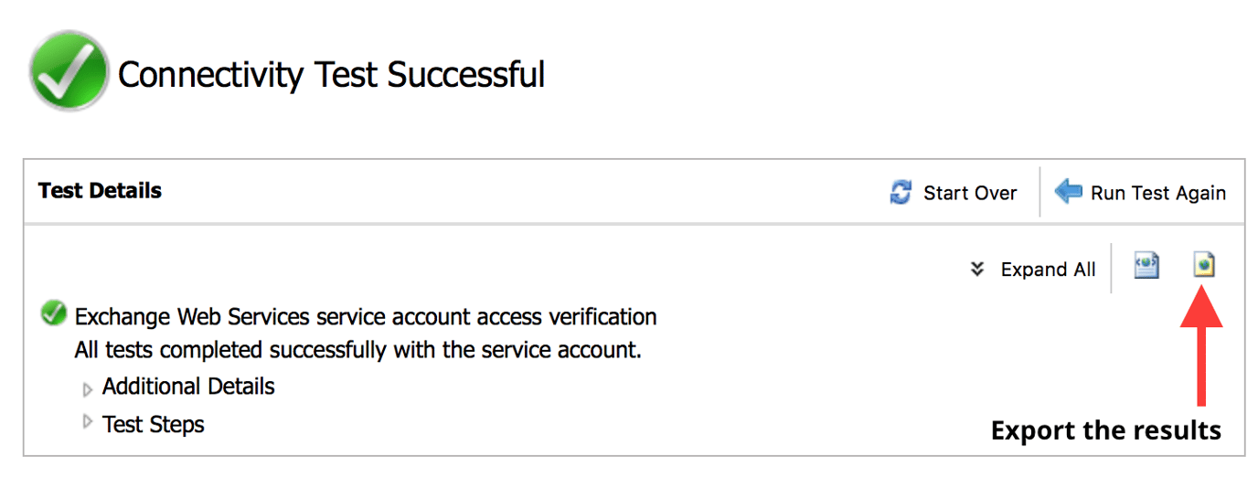Click Exchange Web Services verification result title
Image resolution: width=1258 pixels, height=488 pixels.
click(366, 317)
